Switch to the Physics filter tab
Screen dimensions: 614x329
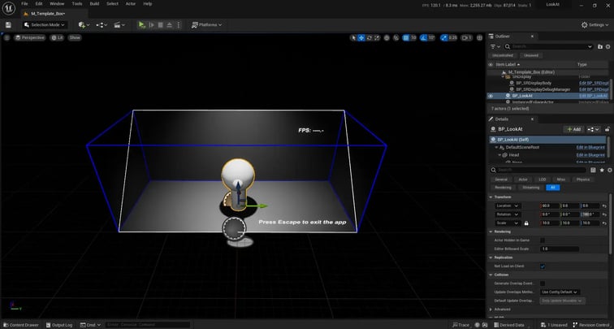pyautogui.click(x=583, y=179)
